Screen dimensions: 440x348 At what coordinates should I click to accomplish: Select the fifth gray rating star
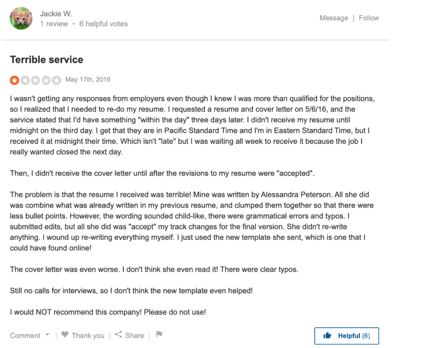56,80
